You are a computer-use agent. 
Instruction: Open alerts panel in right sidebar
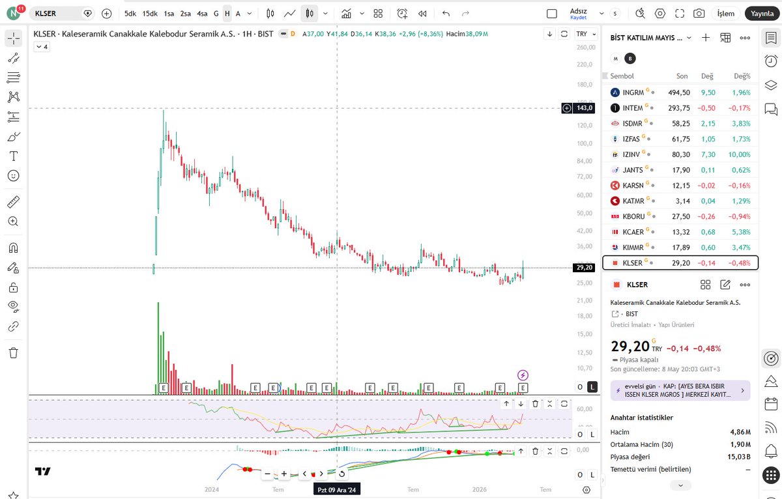pyautogui.click(x=771, y=61)
